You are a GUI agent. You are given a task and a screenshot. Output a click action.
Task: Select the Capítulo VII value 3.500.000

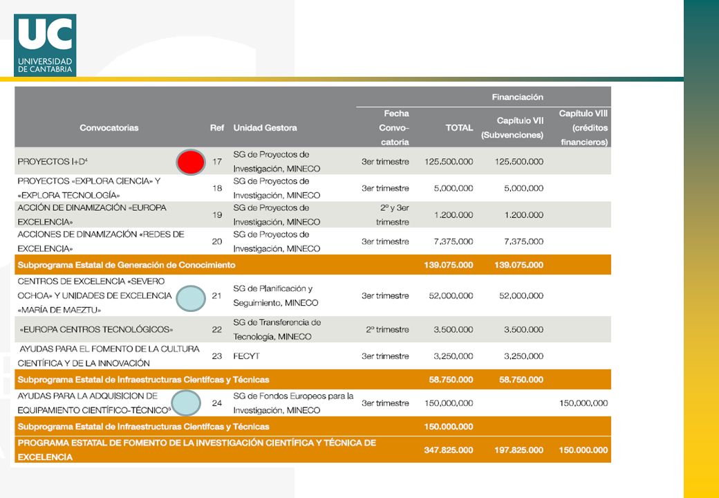tap(523, 329)
